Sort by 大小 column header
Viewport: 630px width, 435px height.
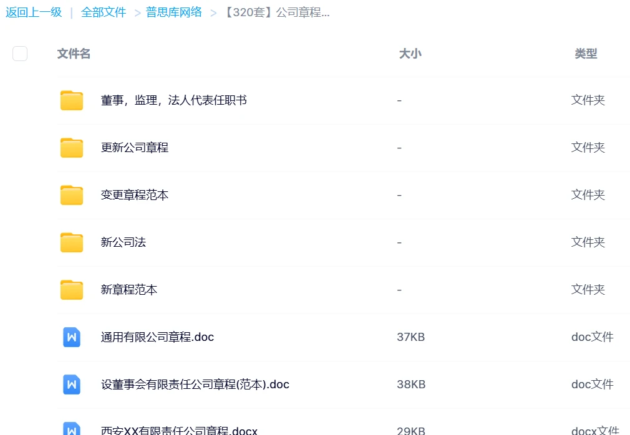click(x=410, y=54)
